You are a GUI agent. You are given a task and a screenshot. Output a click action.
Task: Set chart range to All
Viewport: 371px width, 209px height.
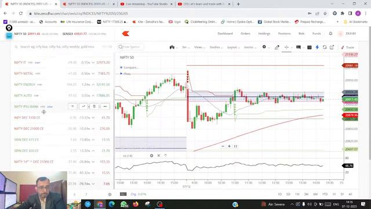pos(350,194)
